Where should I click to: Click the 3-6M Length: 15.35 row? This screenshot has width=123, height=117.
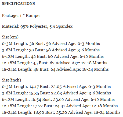tap(56, 93)
